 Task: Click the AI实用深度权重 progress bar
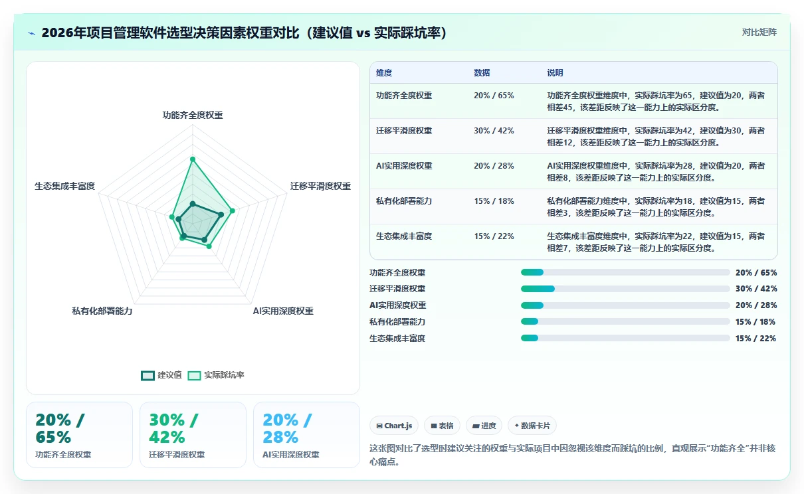tap(625, 305)
